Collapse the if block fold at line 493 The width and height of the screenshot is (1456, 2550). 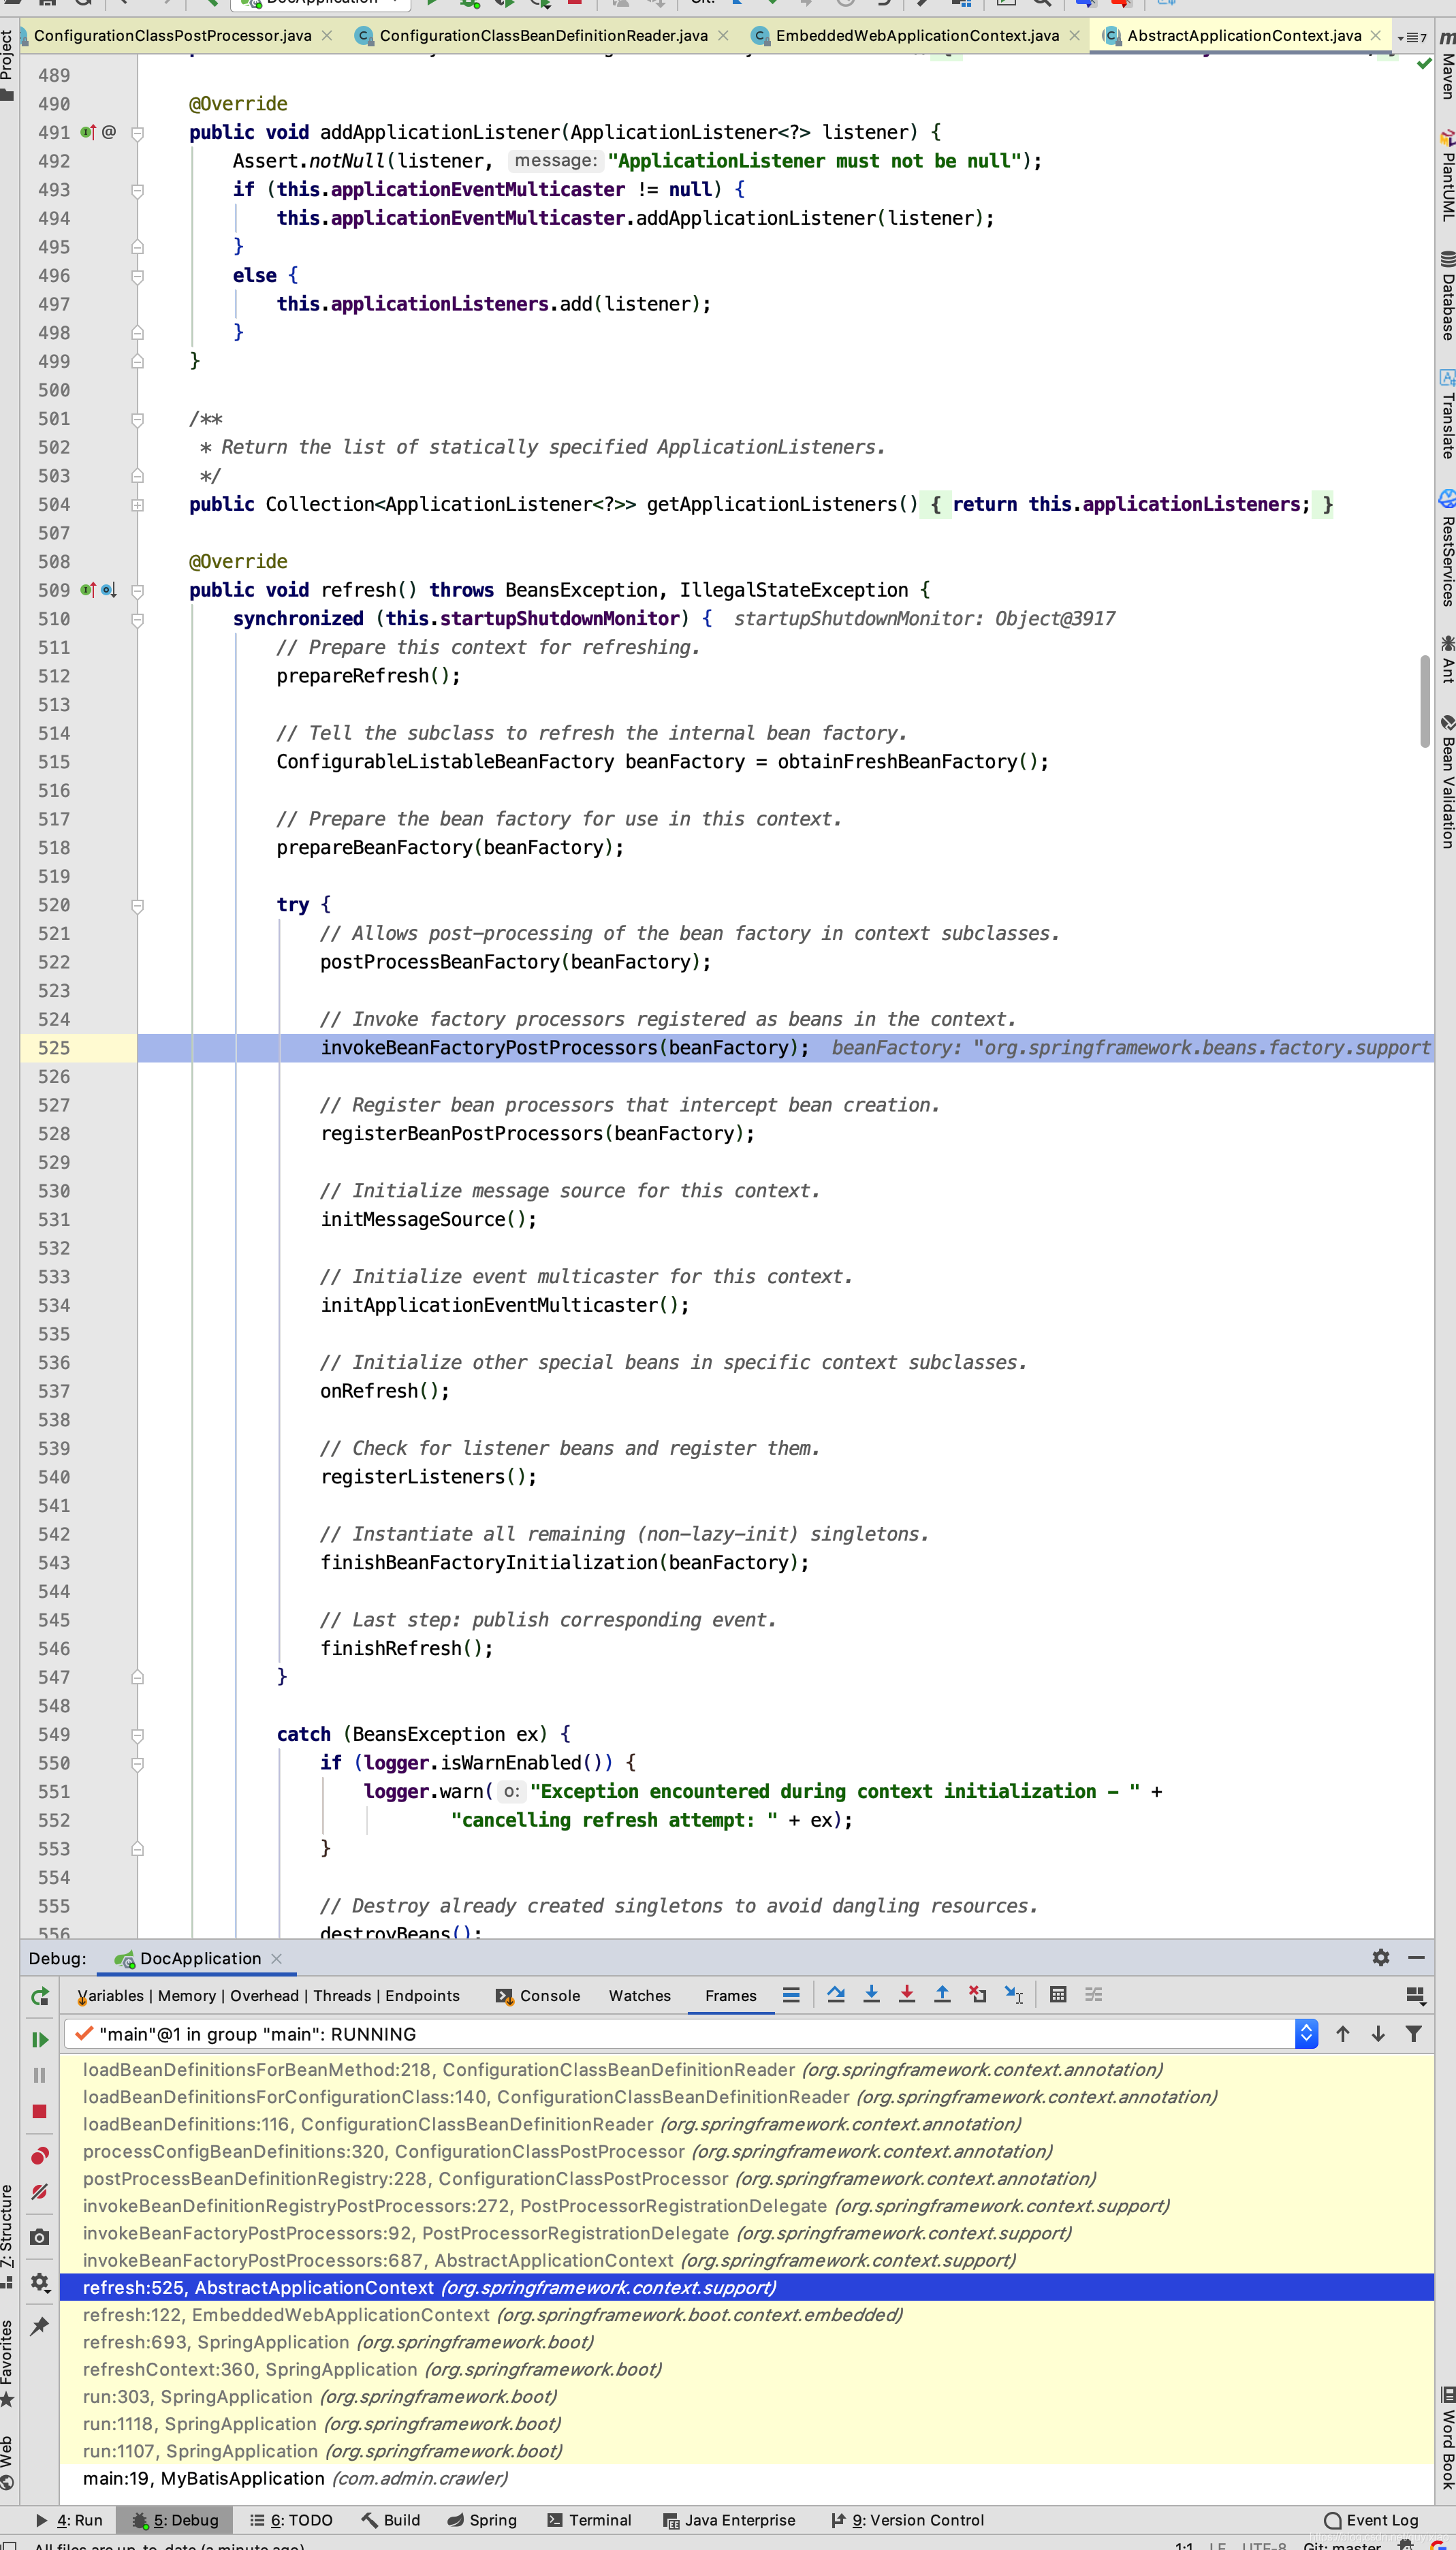(138, 190)
